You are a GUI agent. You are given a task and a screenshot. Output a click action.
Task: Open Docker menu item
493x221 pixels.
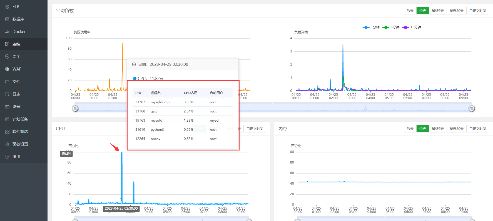coord(24,32)
